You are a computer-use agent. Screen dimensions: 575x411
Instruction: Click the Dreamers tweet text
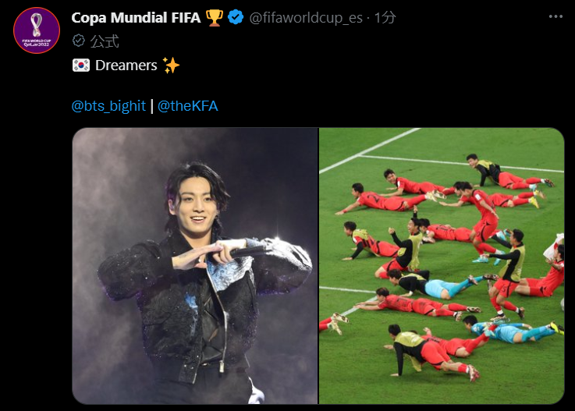point(126,66)
